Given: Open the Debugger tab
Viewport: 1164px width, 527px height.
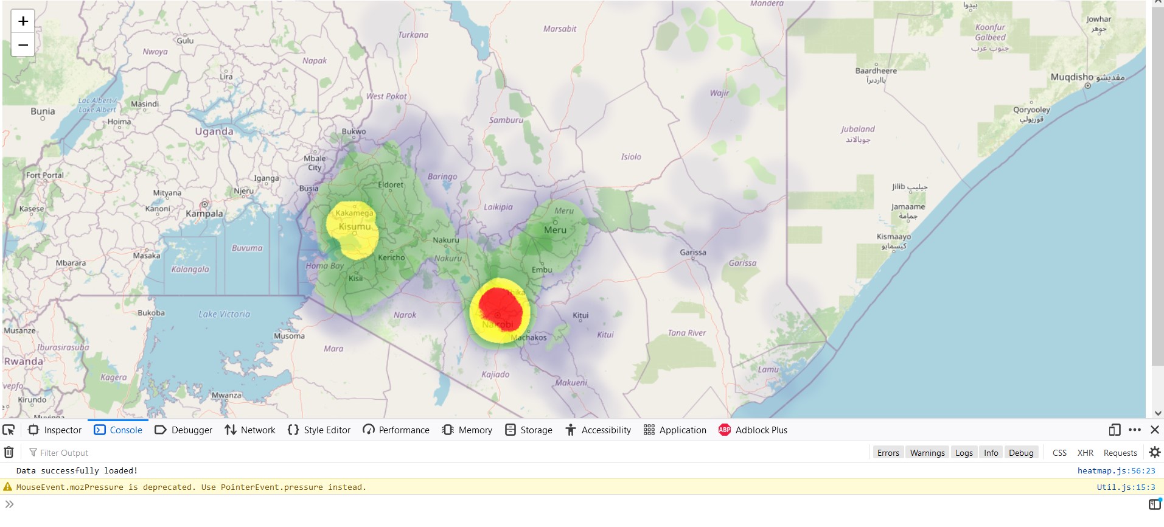Looking at the screenshot, I should coord(183,430).
